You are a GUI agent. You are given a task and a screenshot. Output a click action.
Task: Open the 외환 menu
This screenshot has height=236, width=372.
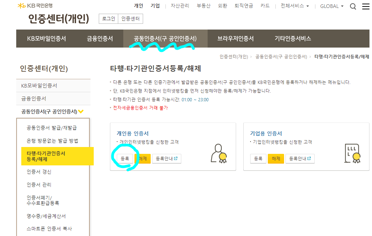222,6
